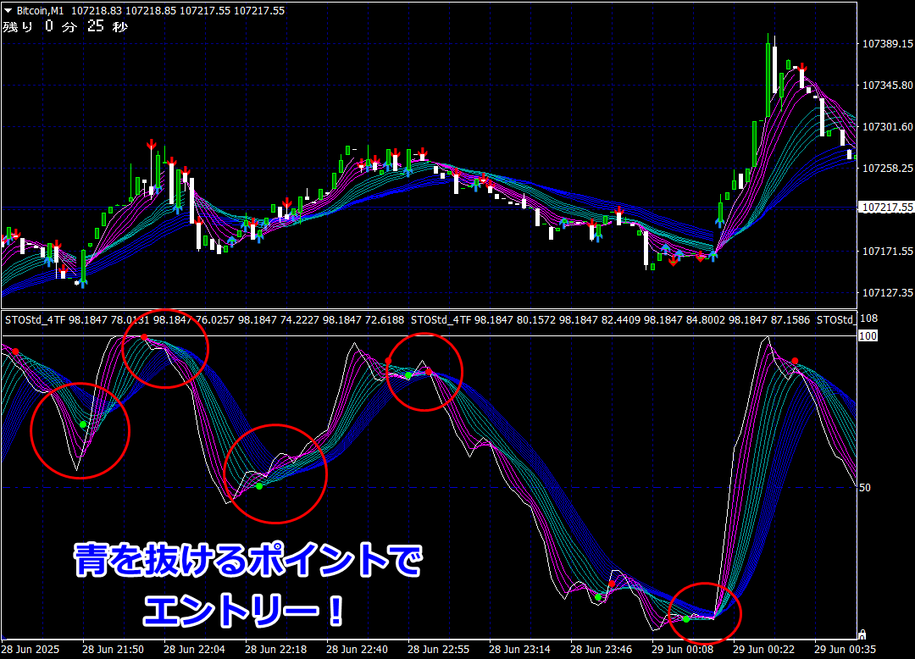
Task: Click the 50 level label on indicator scale
Action: click(865, 488)
